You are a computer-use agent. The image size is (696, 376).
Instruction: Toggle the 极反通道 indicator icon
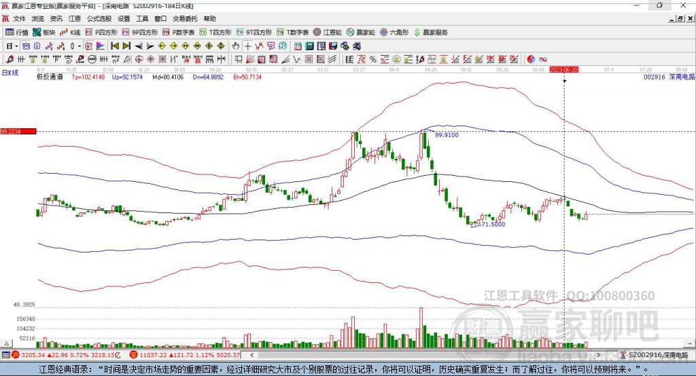tap(88, 46)
